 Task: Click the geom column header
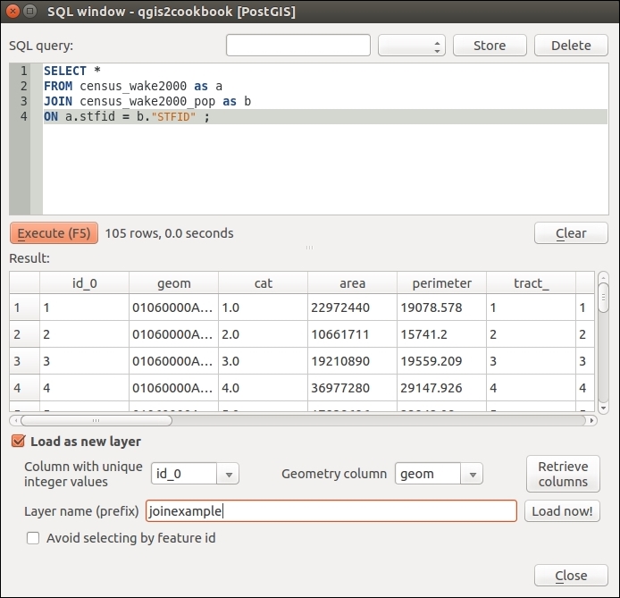173,283
